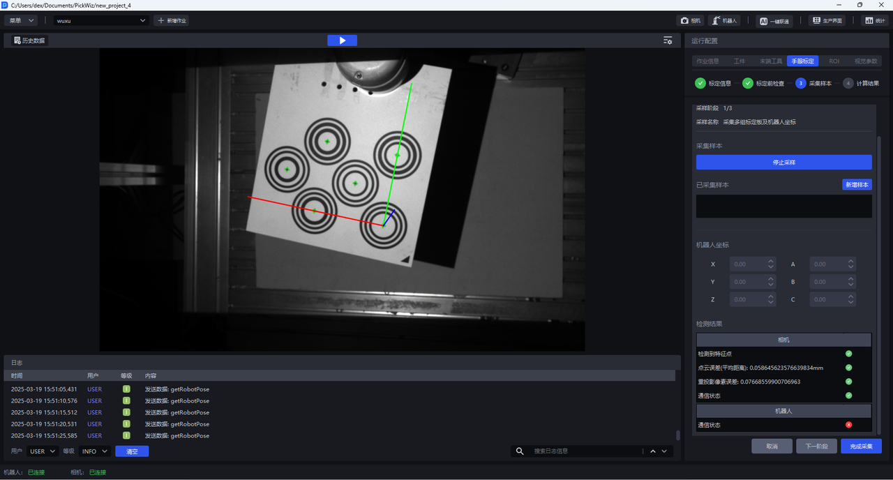Screen dimensions: 893x480
Task: Open the USER filter dropdown
Action: pos(43,451)
